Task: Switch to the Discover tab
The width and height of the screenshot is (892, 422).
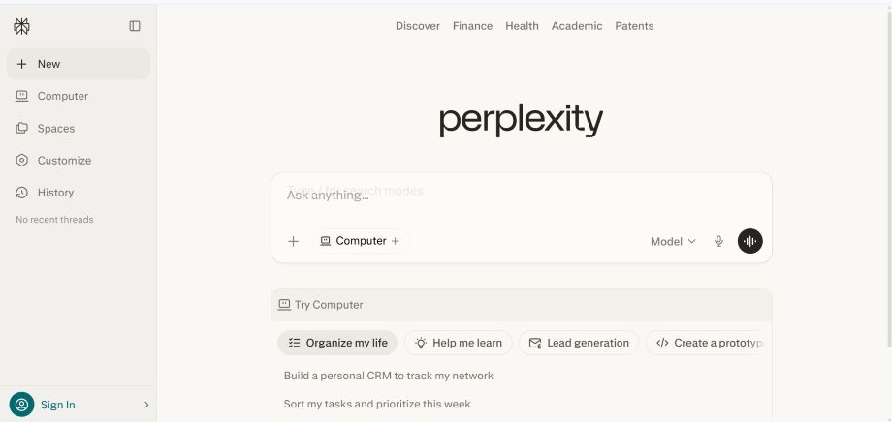Action: coord(417,26)
